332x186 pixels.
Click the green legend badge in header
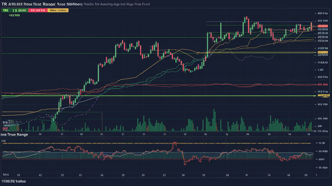14,10
